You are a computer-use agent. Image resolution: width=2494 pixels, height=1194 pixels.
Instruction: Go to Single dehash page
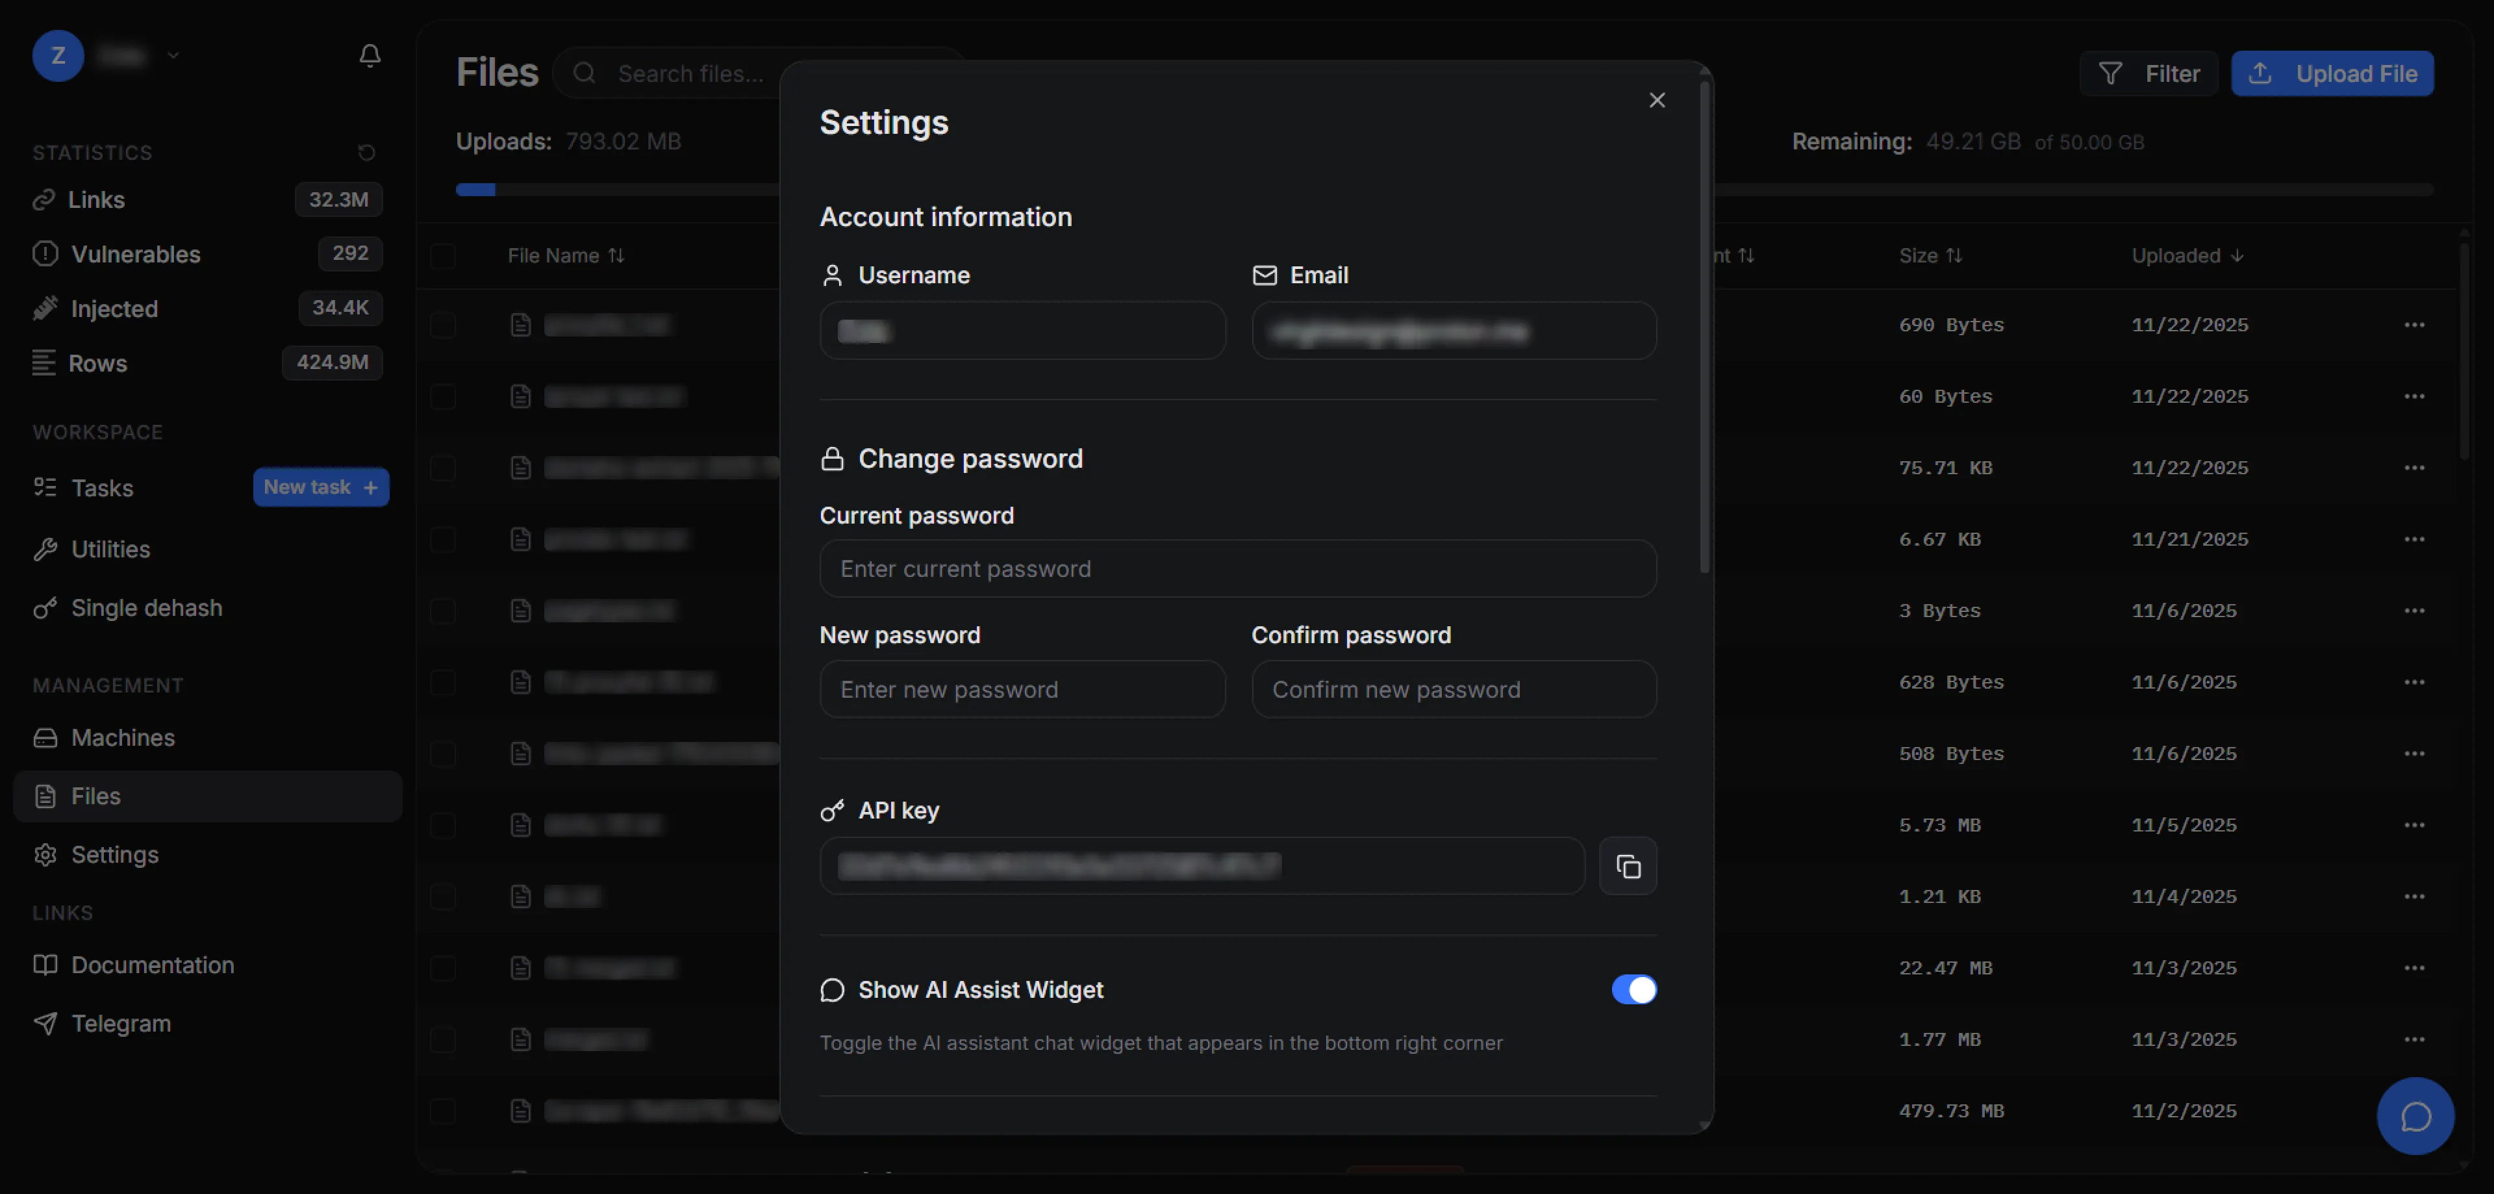point(146,608)
